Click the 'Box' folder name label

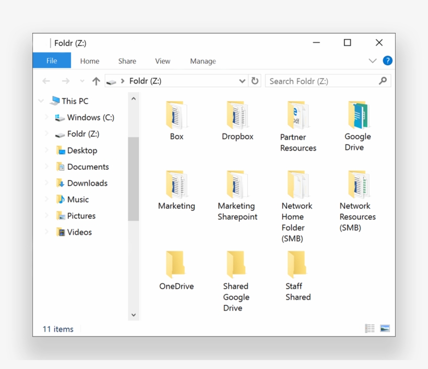pyautogui.click(x=176, y=136)
